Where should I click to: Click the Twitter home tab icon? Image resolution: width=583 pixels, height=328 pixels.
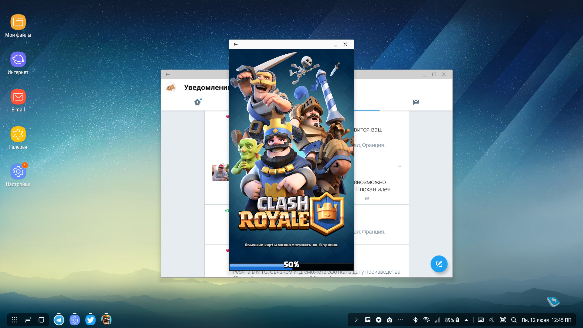pyautogui.click(x=197, y=102)
